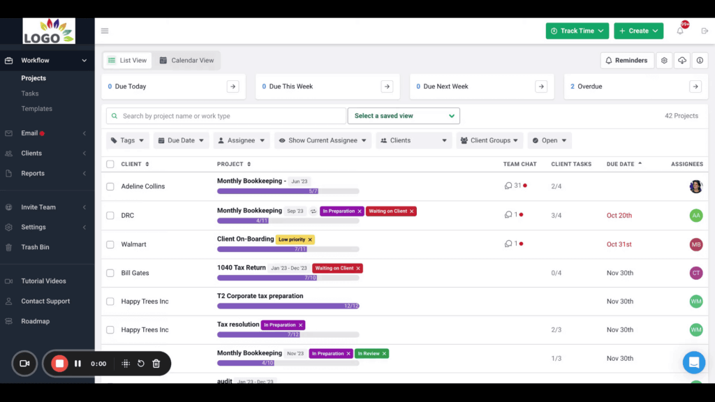This screenshot has width=715, height=402.
Task: Open the chat support bubble
Action: pos(693,363)
